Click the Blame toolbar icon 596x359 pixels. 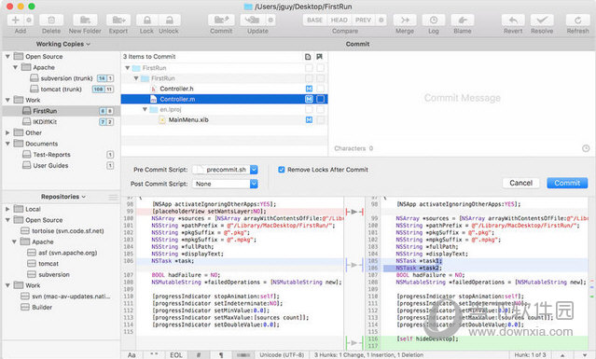tap(463, 20)
